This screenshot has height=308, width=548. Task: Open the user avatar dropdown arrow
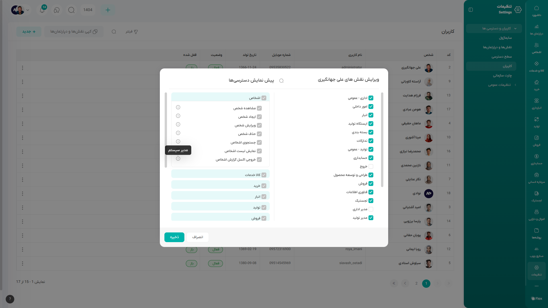coord(28,10)
